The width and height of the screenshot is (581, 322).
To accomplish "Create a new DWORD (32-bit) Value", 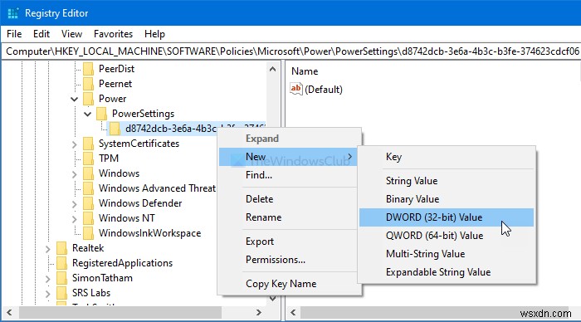I will [447, 217].
